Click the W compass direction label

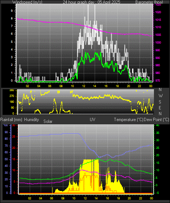[161, 96]
